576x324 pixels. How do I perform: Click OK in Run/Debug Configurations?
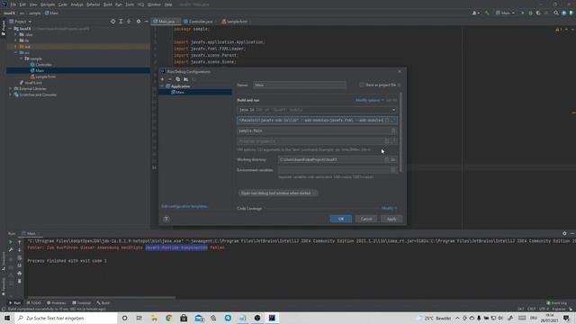[341, 219]
